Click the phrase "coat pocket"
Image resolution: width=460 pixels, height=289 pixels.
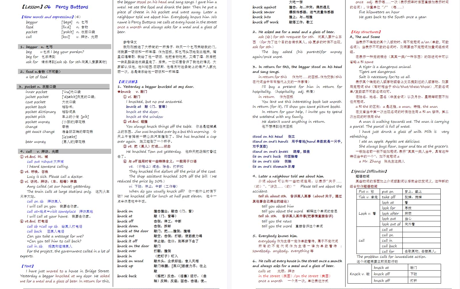point(35,102)
